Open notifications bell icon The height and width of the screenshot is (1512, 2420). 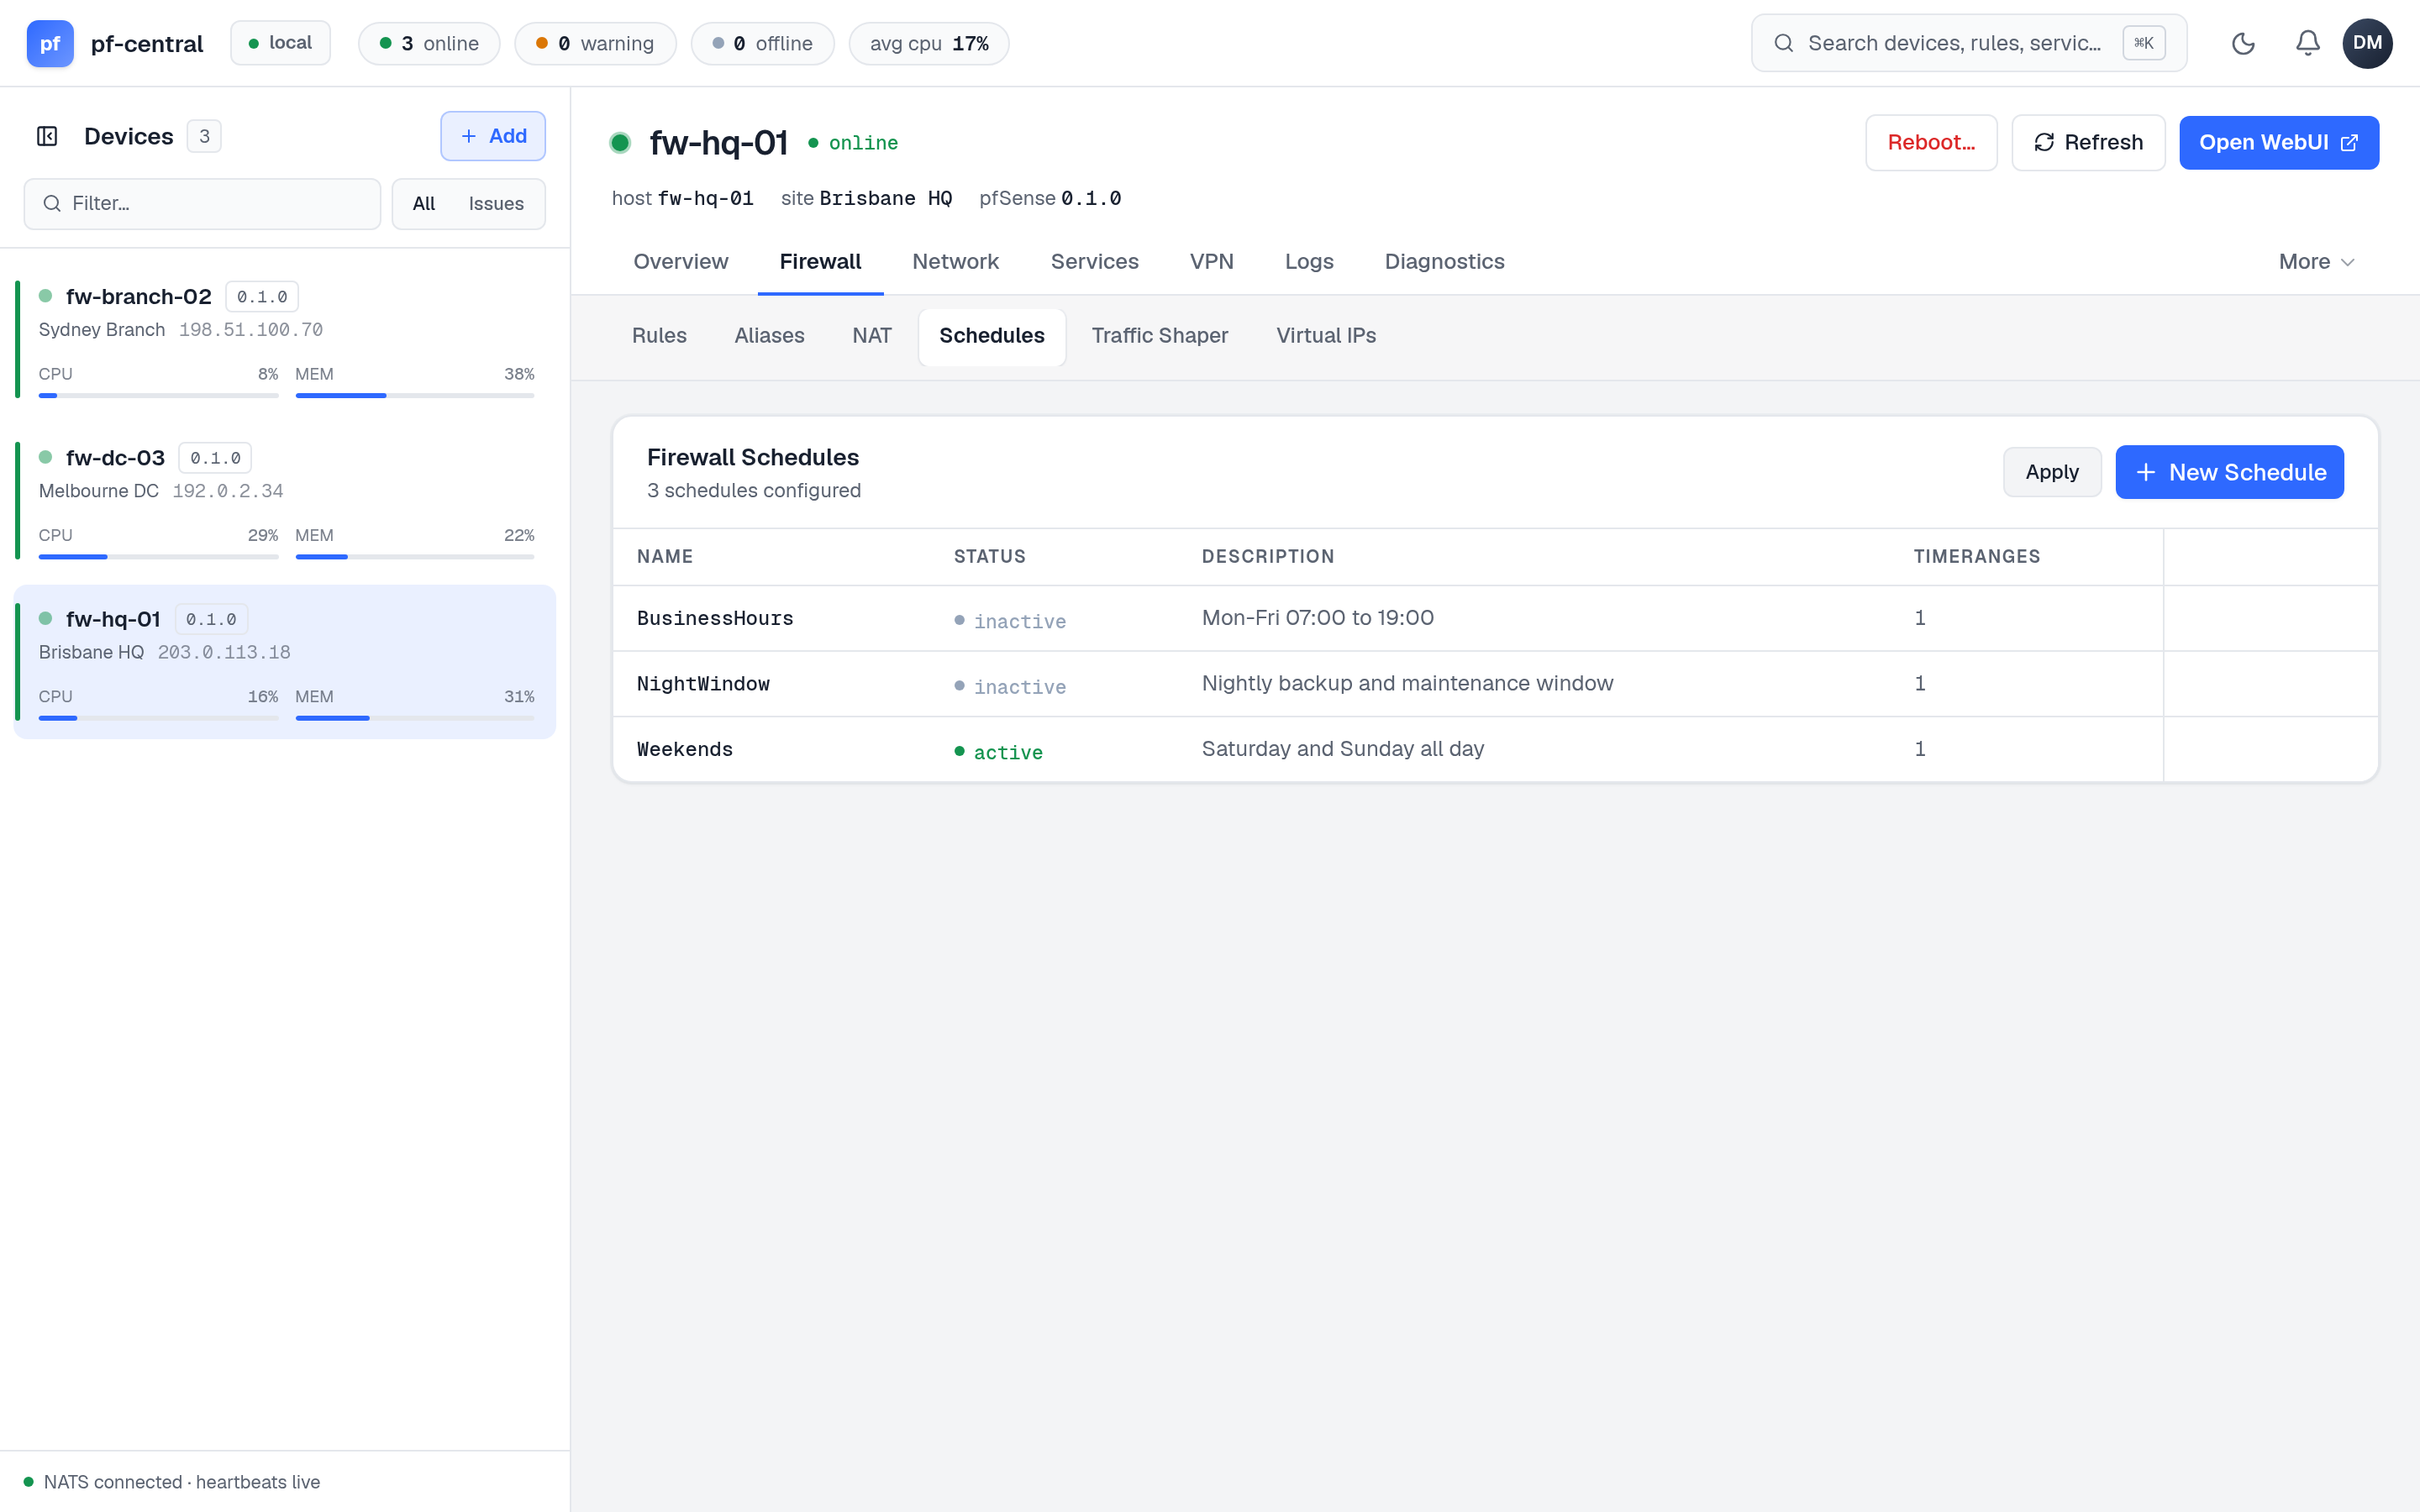(x=2307, y=43)
